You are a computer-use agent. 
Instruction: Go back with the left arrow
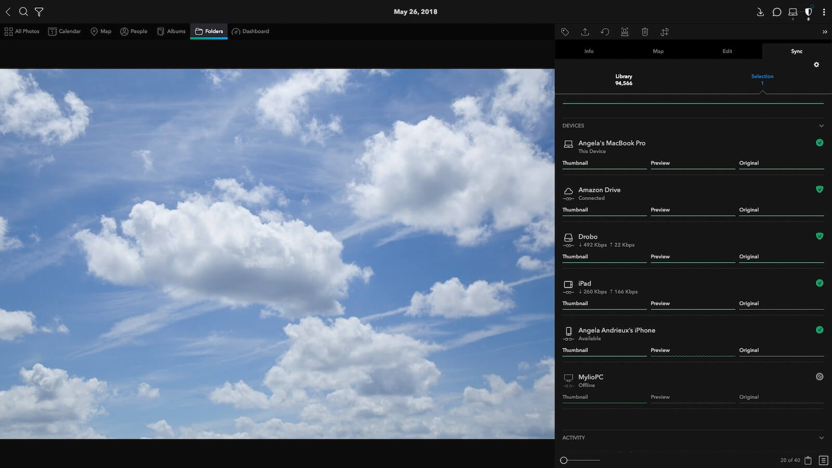point(8,11)
